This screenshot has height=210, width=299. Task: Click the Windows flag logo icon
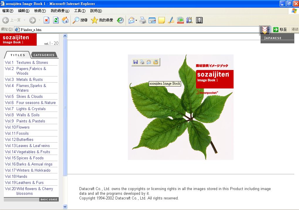click(x=294, y=11)
